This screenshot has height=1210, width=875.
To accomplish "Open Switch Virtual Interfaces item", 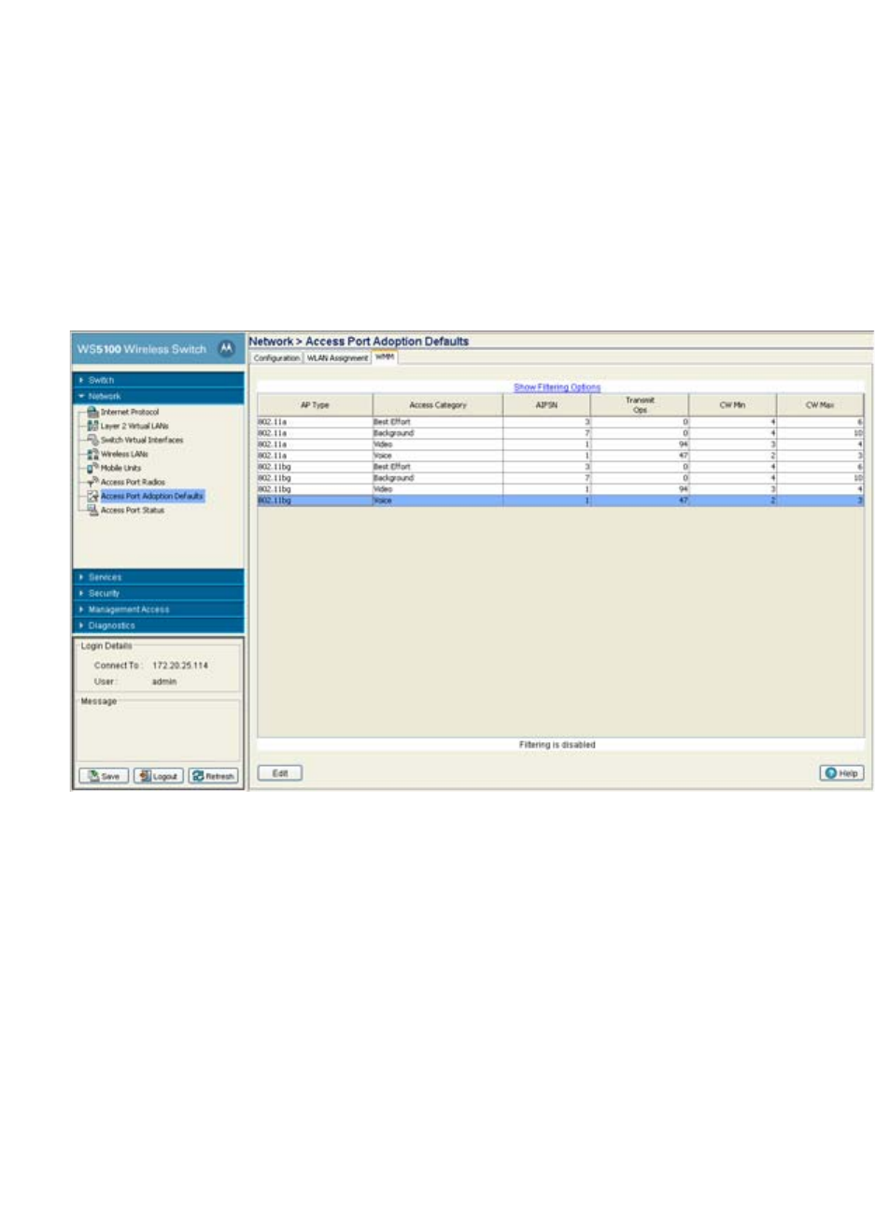I will (142, 440).
